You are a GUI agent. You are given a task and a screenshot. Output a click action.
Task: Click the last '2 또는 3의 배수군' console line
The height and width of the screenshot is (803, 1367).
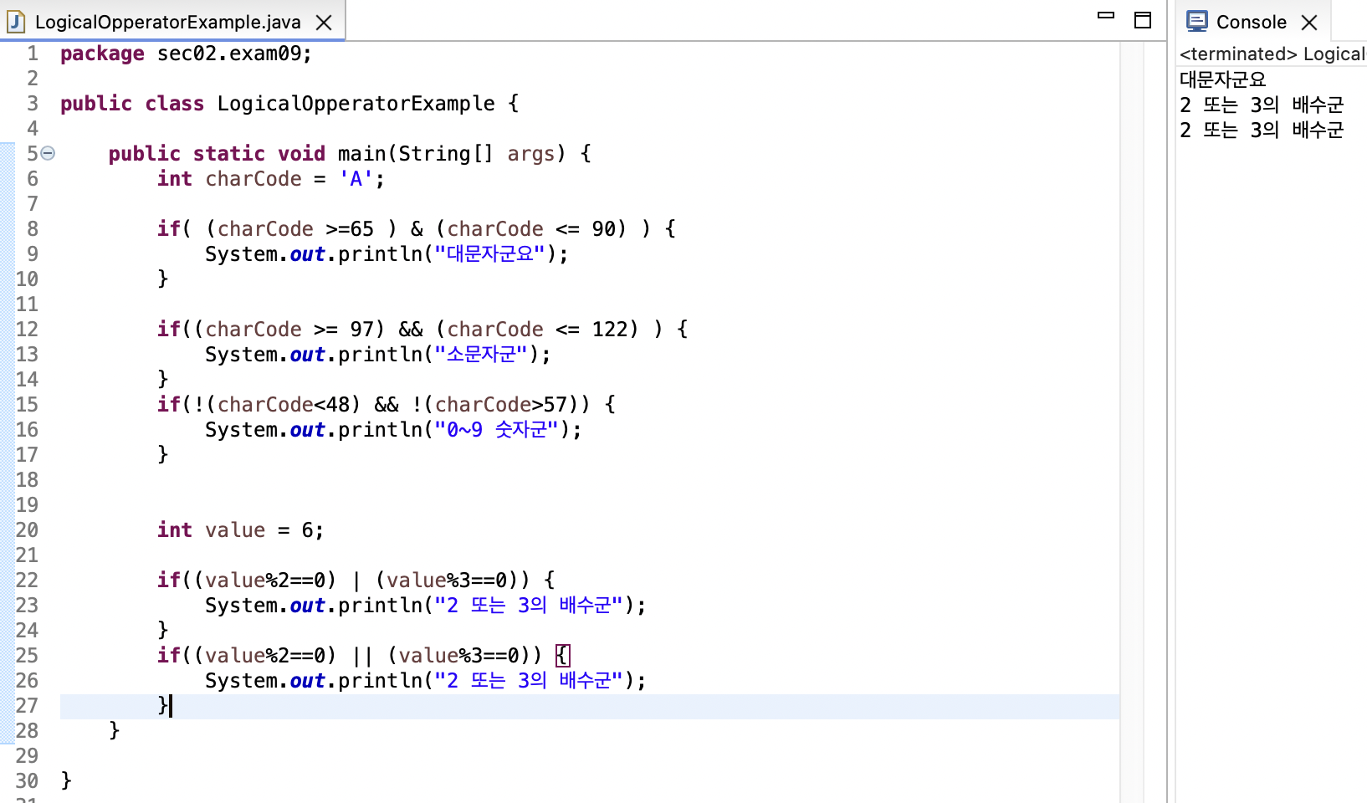click(x=1262, y=130)
